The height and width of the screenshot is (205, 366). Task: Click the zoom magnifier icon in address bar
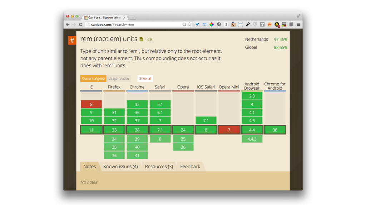184,25
